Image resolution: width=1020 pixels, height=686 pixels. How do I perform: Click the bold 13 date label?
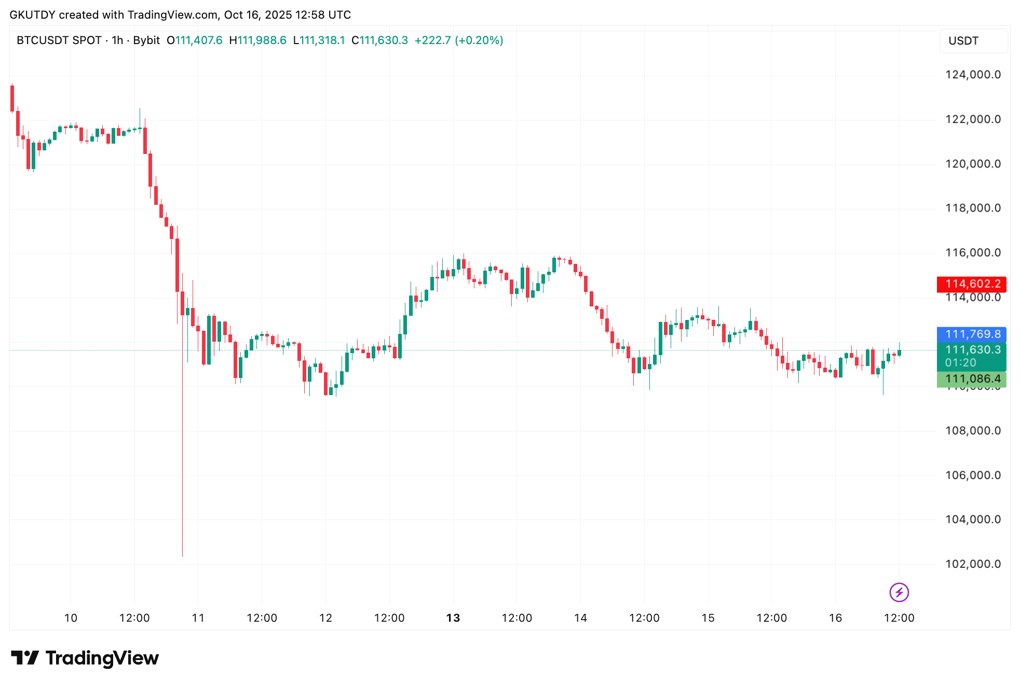tap(453, 618)
